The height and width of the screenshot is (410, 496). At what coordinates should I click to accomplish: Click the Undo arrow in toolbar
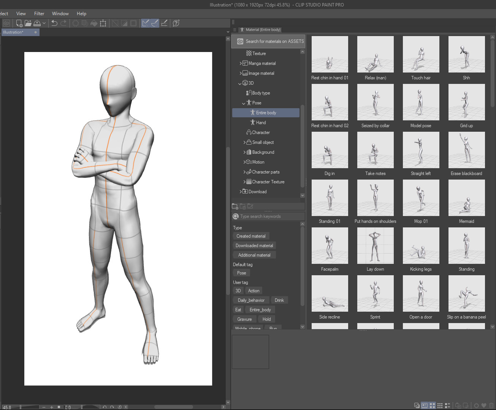click(x=54, y=23)
